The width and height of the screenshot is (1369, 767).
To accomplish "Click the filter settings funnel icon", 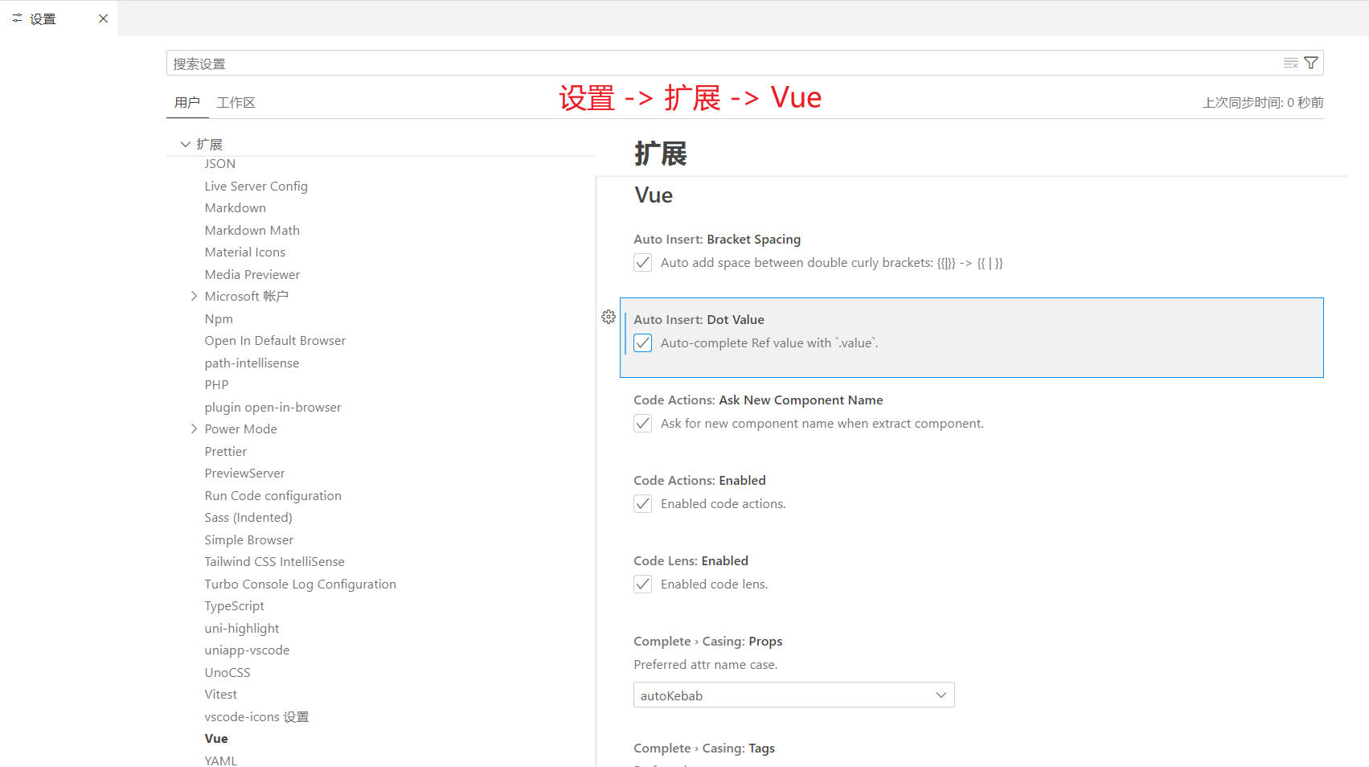I will [x=1311, y=63].
